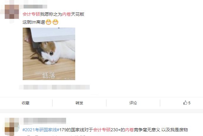
Task: Click red 内卷 keyword in second post
Action: (129, 130)
